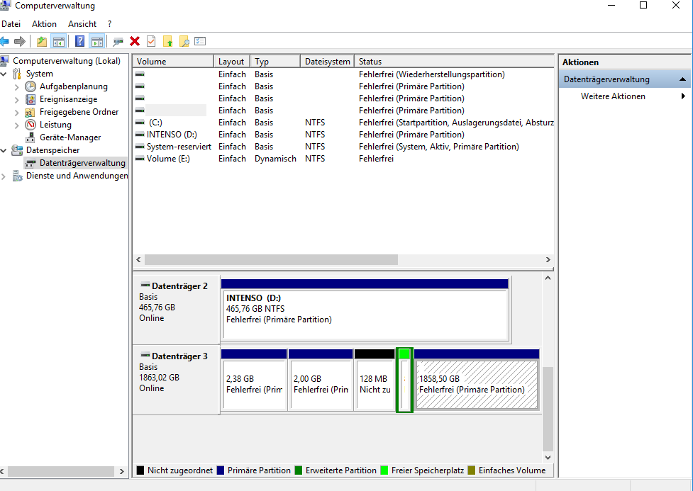
Task: Expand the Aufgabenplanung tree node
Action: point(17,86)
